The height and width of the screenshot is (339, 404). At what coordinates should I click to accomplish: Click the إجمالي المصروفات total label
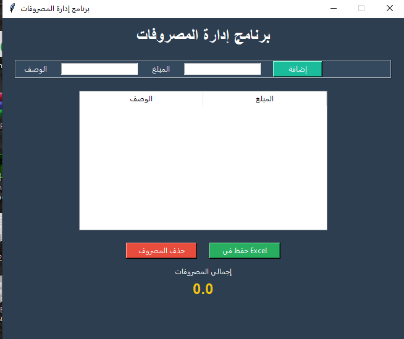[203, 272]
